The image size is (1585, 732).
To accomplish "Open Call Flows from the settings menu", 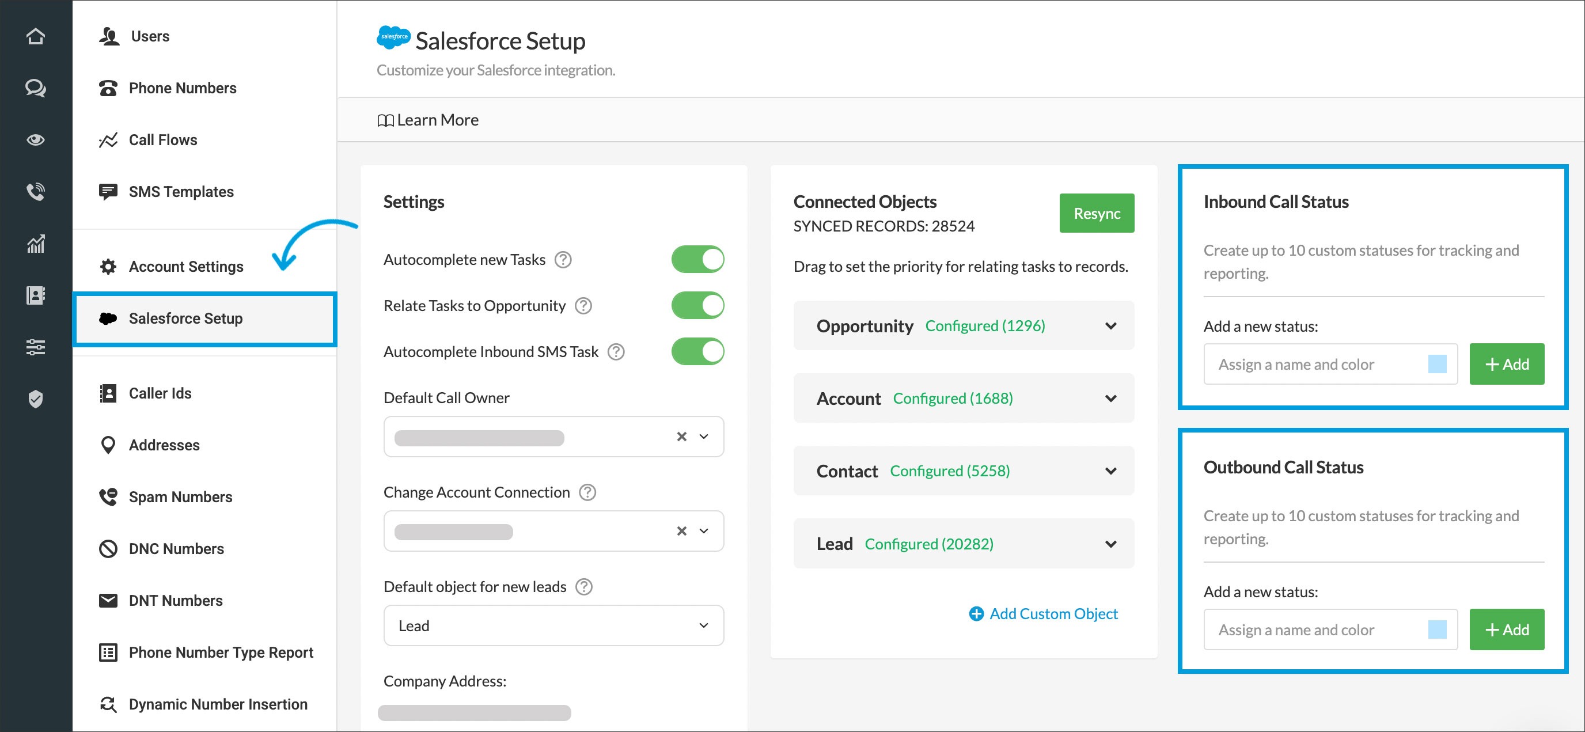I will click(x=162, y=139).
